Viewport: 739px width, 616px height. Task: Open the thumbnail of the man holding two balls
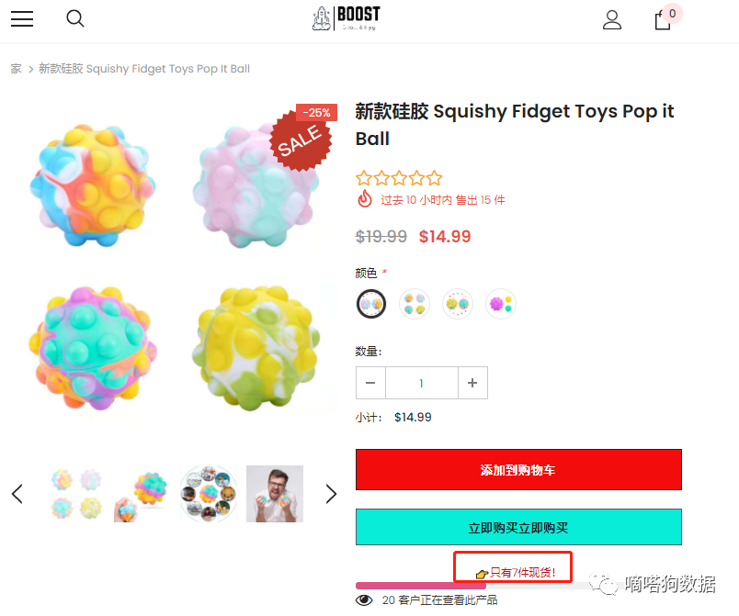click(x=275, y=493)
